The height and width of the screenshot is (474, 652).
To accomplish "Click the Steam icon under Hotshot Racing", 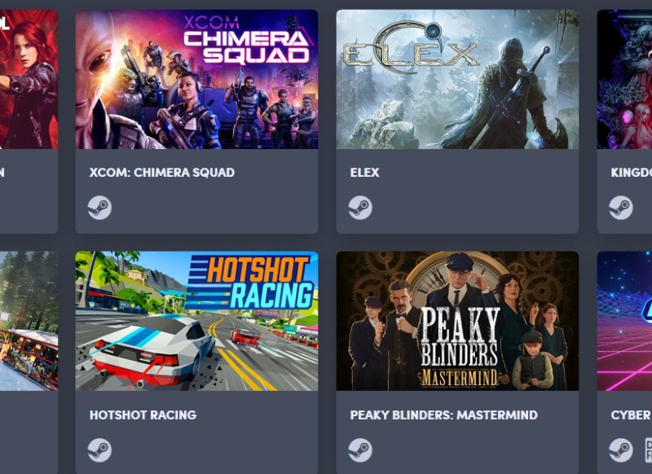I will [99, 450].
